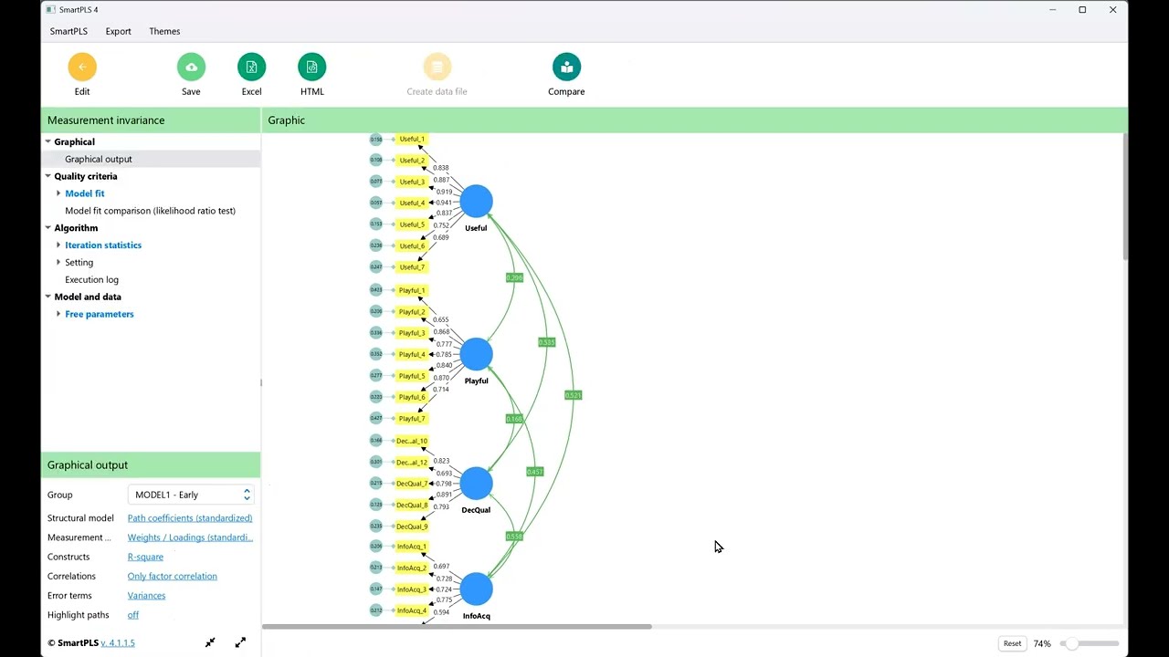The image size is (1169, 657).
Task: Select the Playful_7 indicator box
Action: pyautogui.click(x=412, y=418)
